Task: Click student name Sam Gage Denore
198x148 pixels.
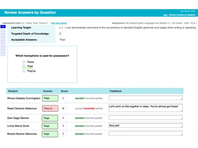Action: (x=18, y=118)
